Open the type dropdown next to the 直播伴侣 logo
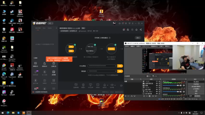Image resolution: width=205 pixels, height=115 pixels. click(x=50, y=23)
